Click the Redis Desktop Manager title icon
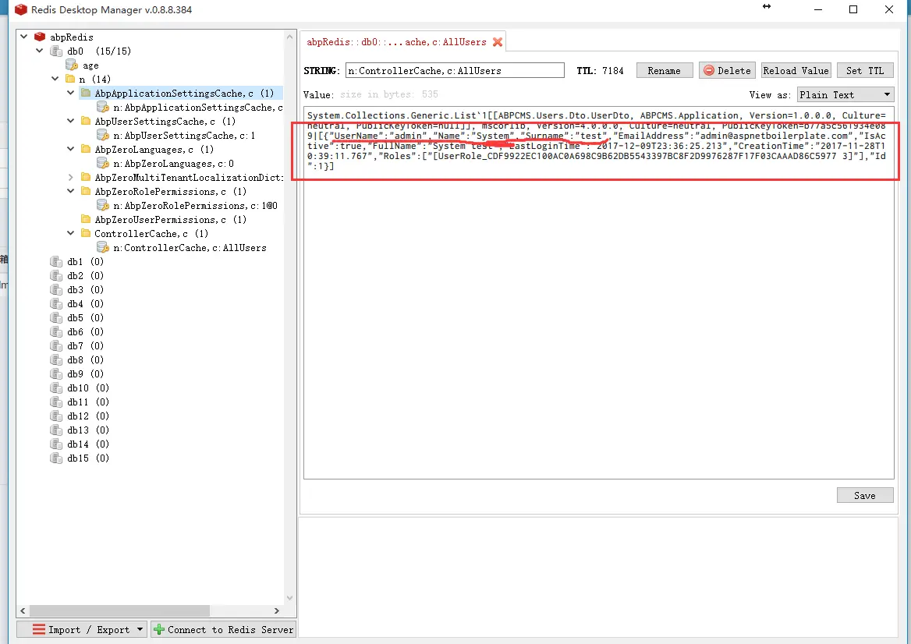This screenshot has height=644, width=911. click(21, 9)
